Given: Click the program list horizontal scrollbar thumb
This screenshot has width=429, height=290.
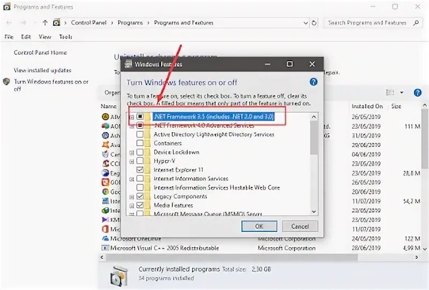Looking at the screenshot, I should point(232,257).
